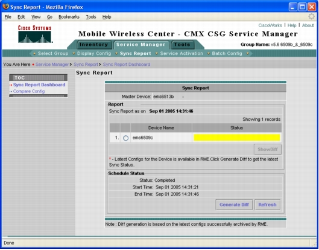Switch to the Inventory tab
The image size is (319, 250).
[x=94, y=45]
